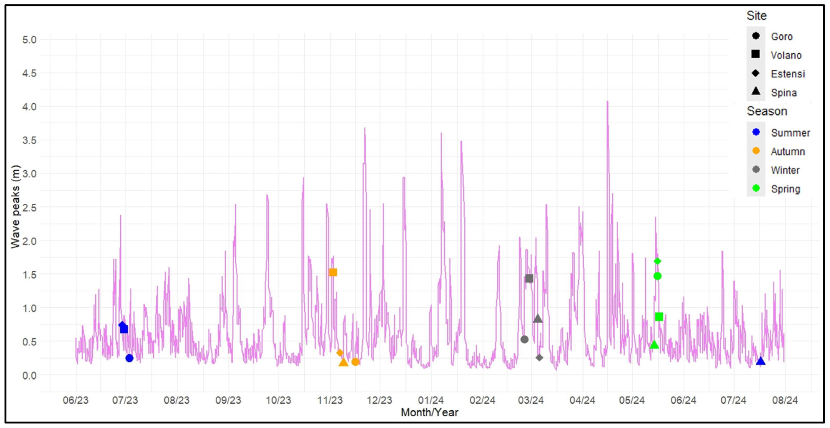Click the '07/23' x-axis label
Screen dimensions: 830x428
pos(125,400)
